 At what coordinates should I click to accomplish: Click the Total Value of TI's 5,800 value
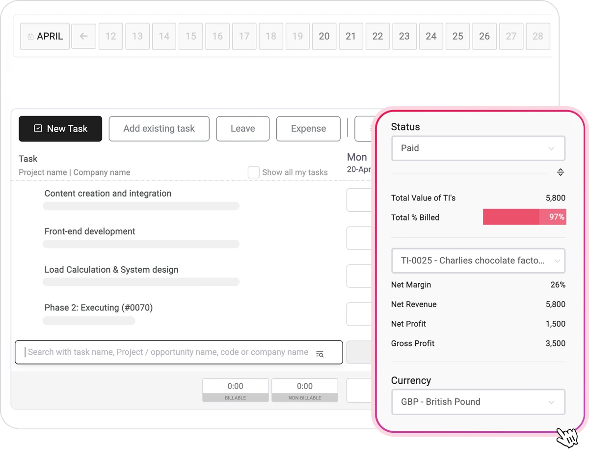coord(556,198)
